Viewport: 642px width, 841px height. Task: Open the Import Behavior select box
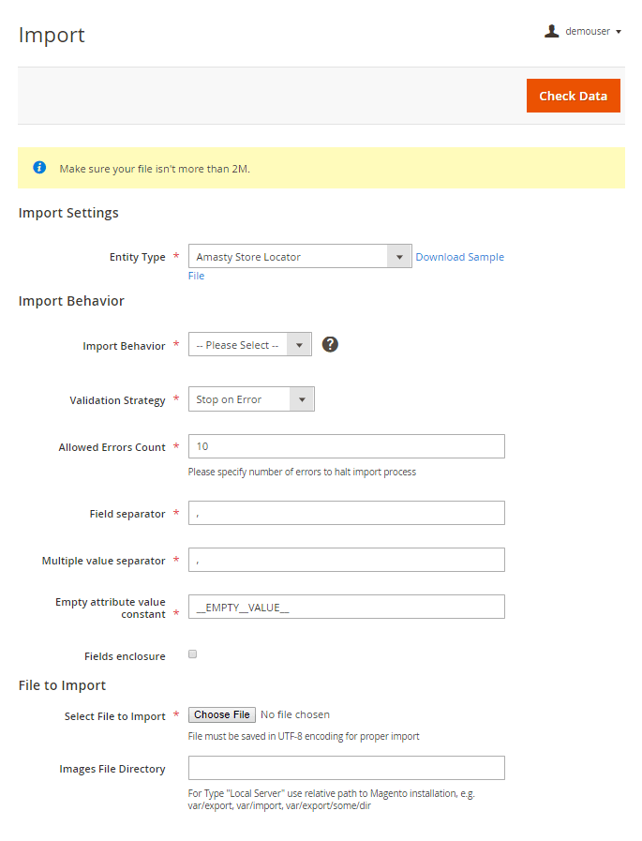(249, 345)
